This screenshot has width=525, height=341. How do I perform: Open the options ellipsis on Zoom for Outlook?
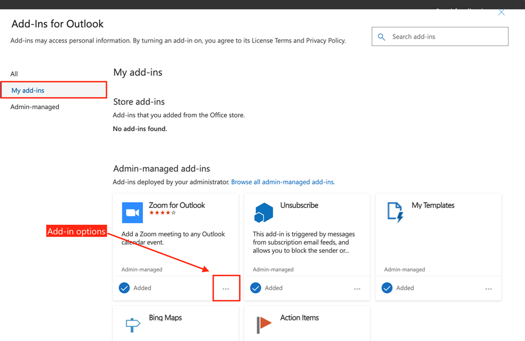pos(226,288)
